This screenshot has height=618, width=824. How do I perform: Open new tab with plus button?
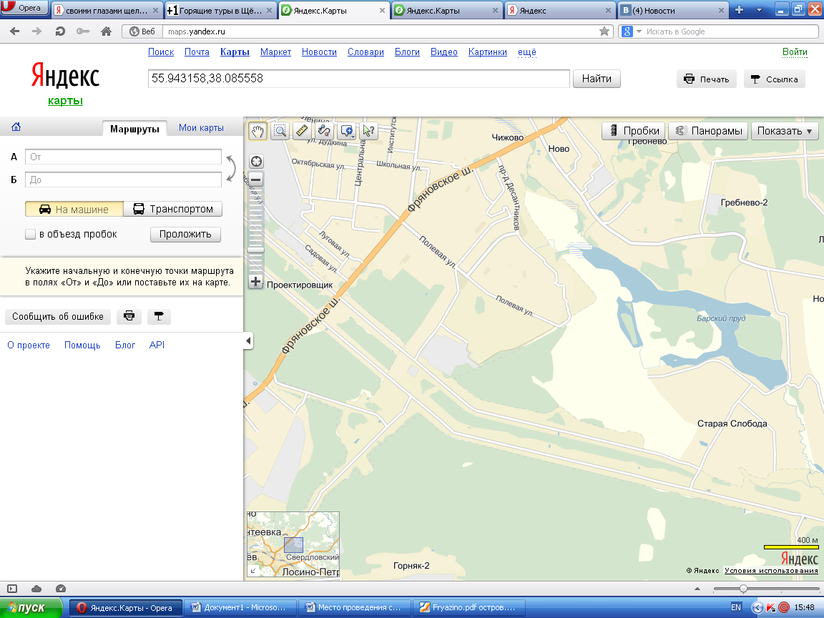coord(740,10)
